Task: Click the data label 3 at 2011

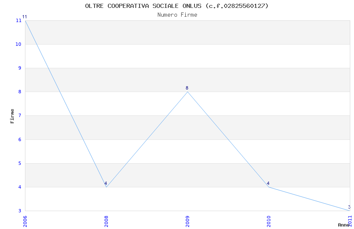Action: click(349, 207)
